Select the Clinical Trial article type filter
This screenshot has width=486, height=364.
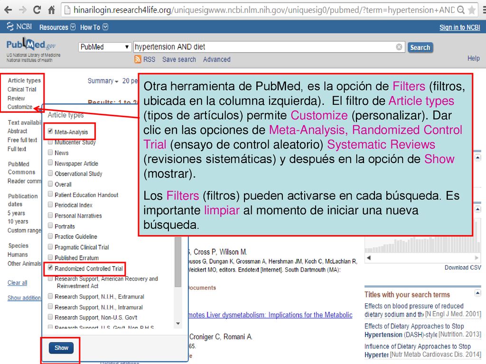[x=22, y=90]
